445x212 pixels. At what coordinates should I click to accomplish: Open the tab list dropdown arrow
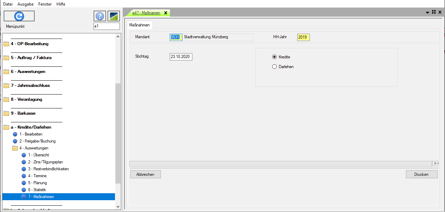[428, 12]
